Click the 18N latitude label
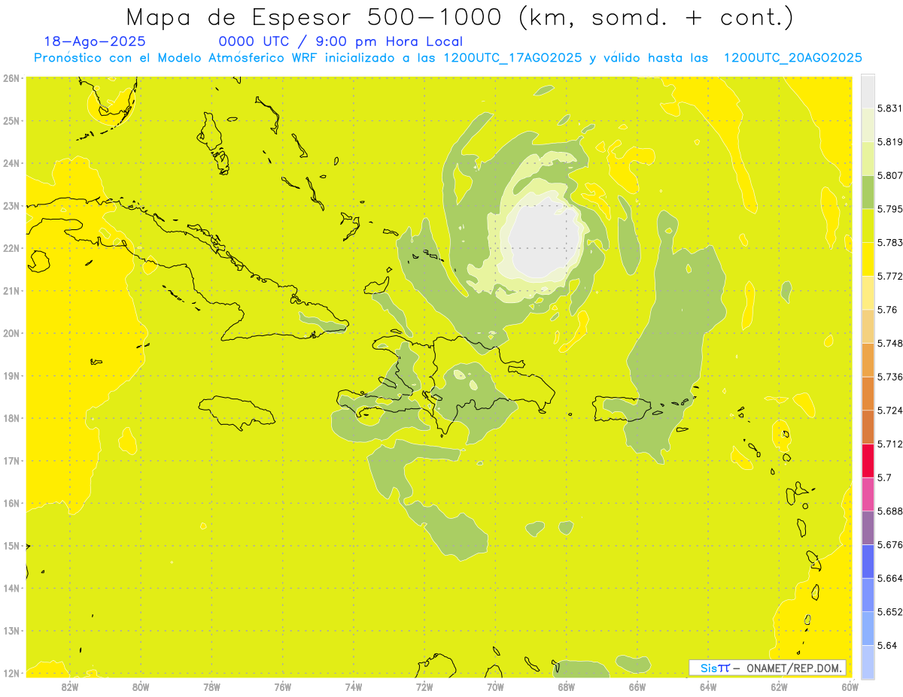The height and width of the screenshot is (697, 903). 11,418
